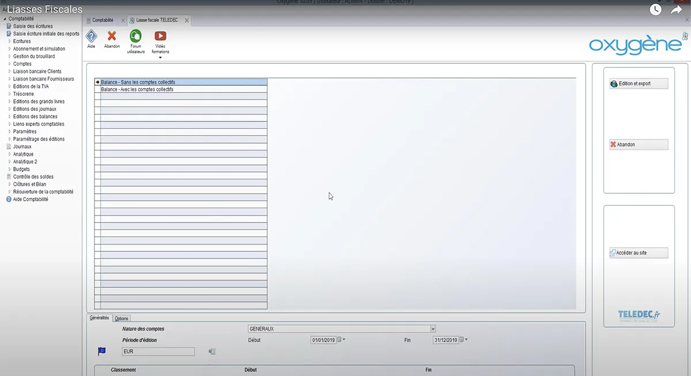This screenshot has height=376, width=691.
Task: Expand the Vidéo formations dropdown arrow
Action: (x=160, y=57)
